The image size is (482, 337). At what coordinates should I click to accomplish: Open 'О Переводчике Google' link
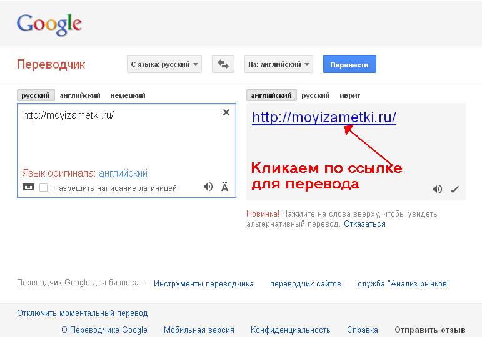pyautogui.click(x=104, y=330)
